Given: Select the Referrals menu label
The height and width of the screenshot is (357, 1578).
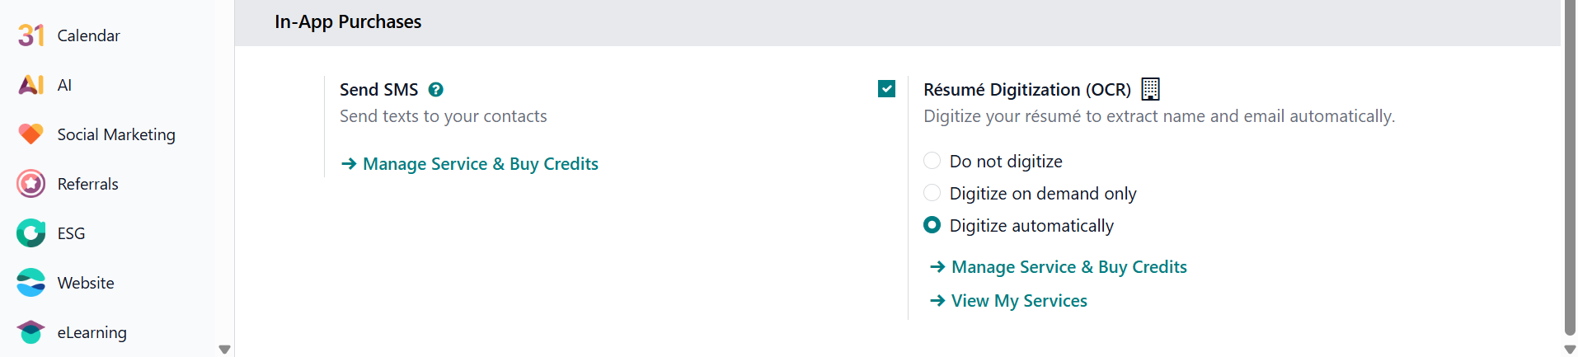Looking at the screenshot, I should (x=88, y=184).
